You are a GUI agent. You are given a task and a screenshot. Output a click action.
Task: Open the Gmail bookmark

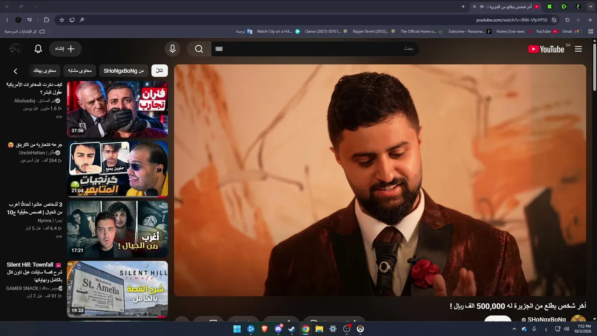(570, 31)
